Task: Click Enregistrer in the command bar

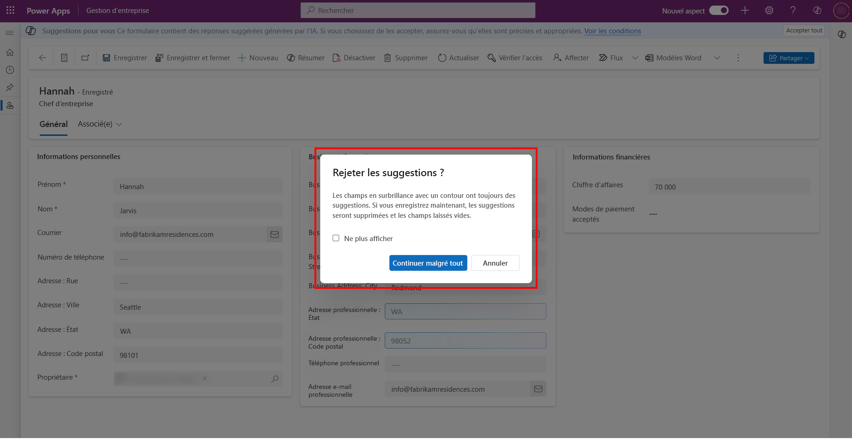Action: [x=125, y=58]
